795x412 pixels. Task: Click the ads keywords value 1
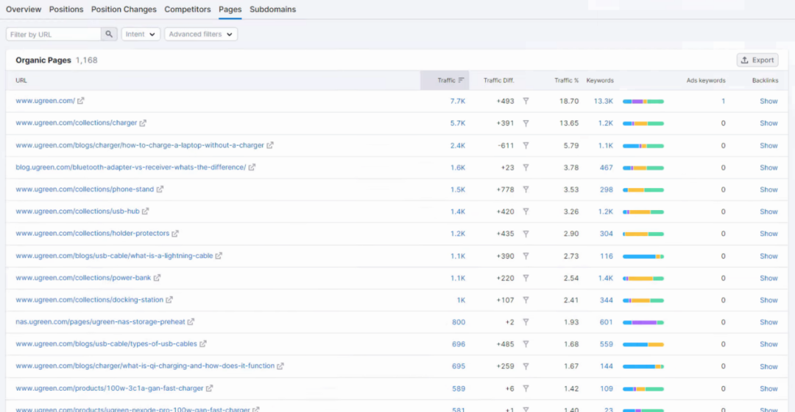click(x=723, y=101)
